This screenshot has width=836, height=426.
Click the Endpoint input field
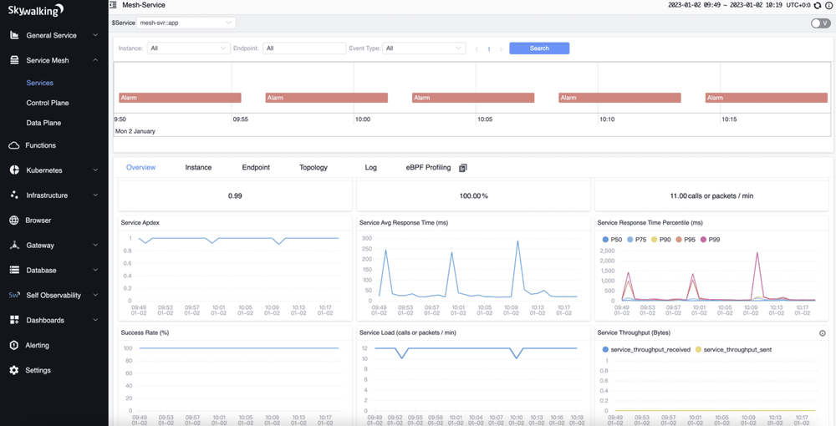click(304, 48)
